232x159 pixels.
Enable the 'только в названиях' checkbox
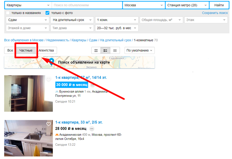pos(8,13)
